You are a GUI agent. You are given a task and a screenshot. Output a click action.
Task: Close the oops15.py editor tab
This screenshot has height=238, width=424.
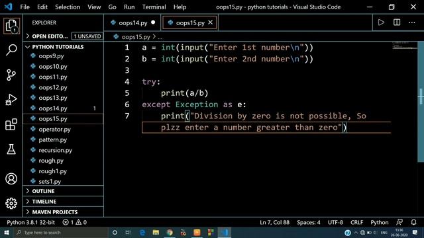211,22
